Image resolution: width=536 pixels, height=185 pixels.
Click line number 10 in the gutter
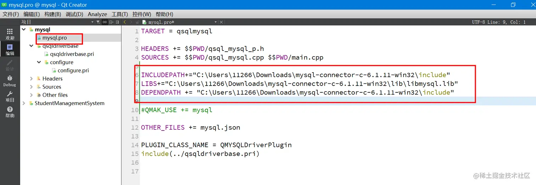[135, 110]
